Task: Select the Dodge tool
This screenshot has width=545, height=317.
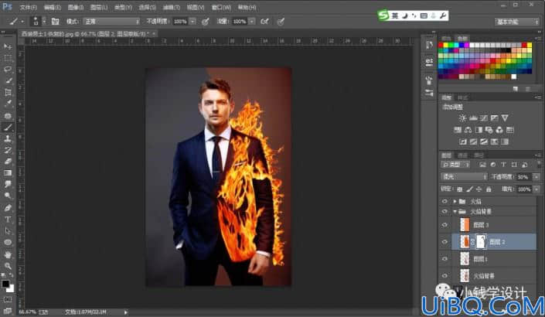Action: (8, 196)
